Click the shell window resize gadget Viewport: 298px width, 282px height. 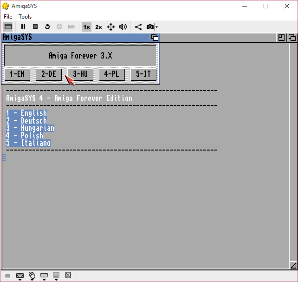click(x=293, y=265)
